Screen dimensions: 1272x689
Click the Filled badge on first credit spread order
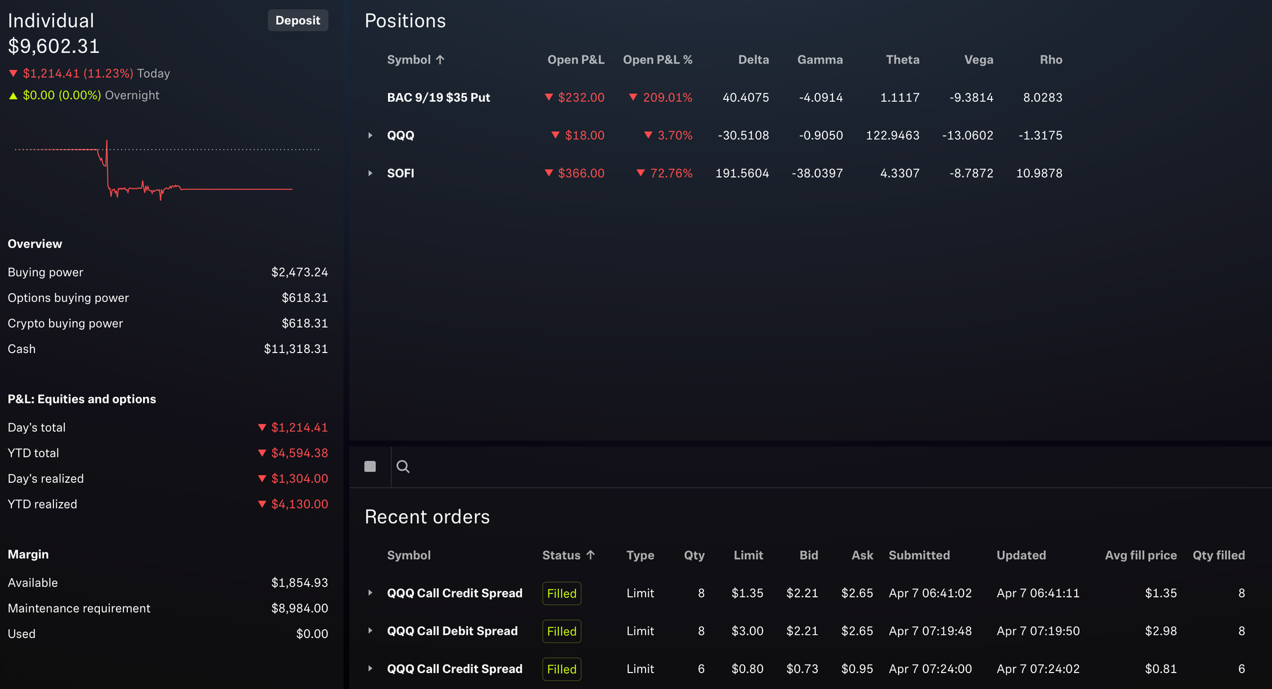(562, 594)
